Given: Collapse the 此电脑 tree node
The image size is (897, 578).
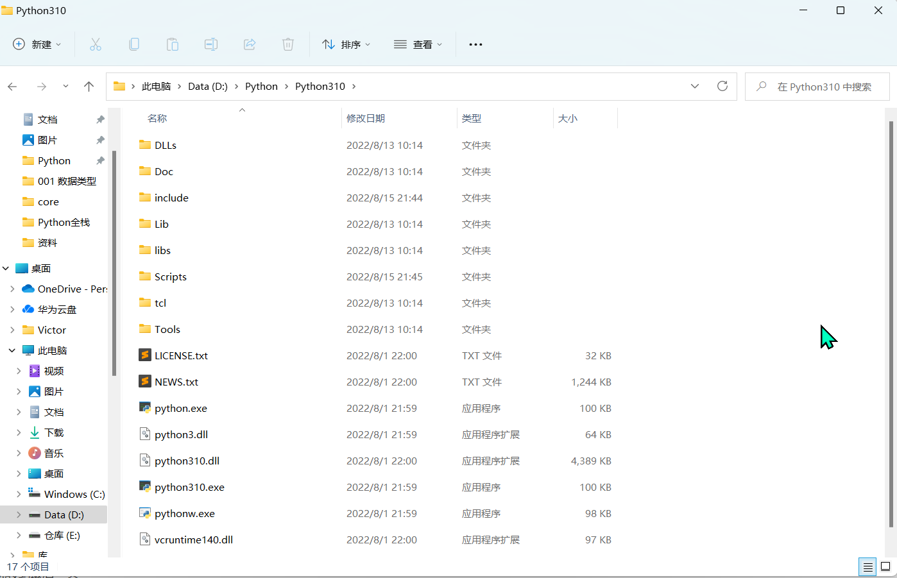Looking at the screenshot, I should 12,350.
